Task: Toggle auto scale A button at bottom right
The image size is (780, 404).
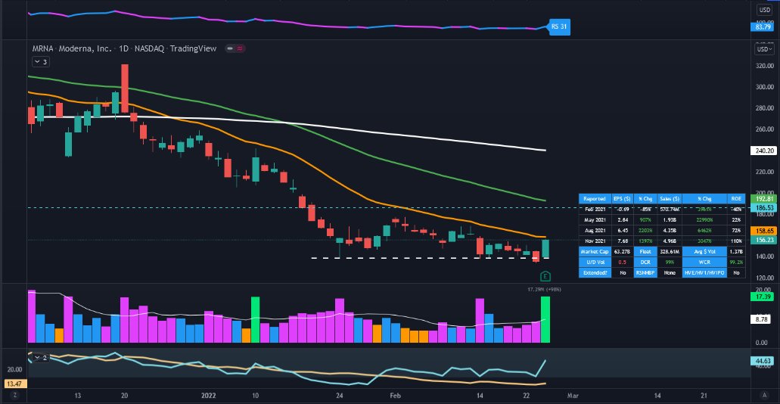Action: [x=764, y=395]
